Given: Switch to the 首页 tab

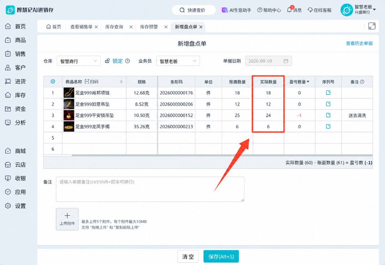Looking at the screenshot, I should point(54,27).
